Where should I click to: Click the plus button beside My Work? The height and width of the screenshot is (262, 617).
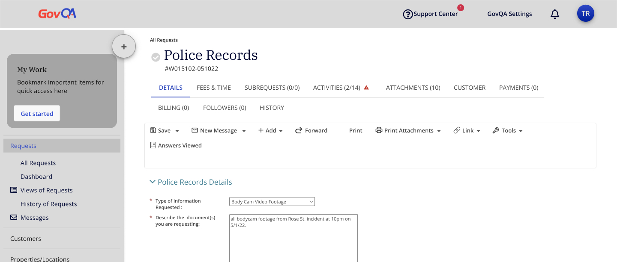(124, 47)
